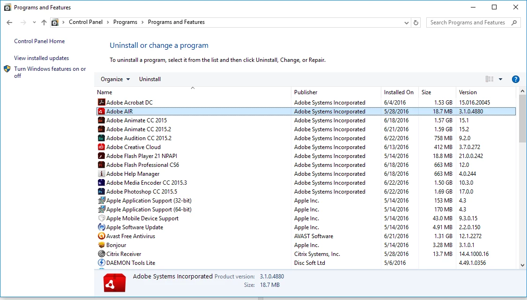
Task: Click the Programs breadcrumb
Action: (x=125, y=22)
